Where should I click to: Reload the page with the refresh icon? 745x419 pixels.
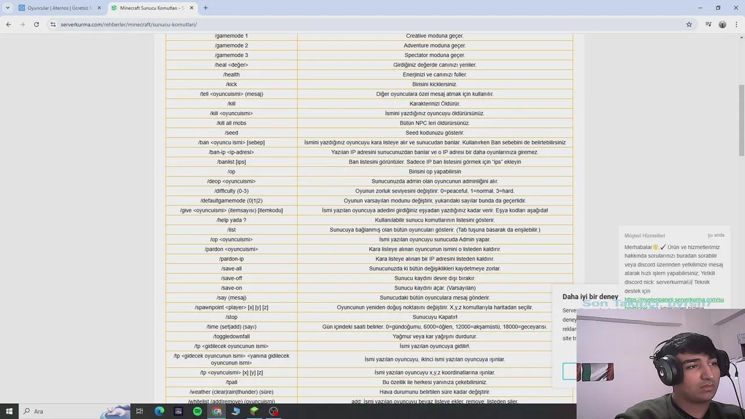[x=36, y=24]
